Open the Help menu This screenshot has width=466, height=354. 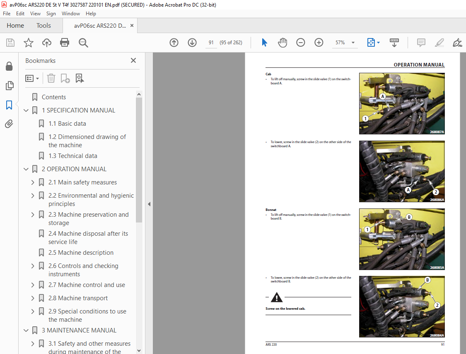point(91,14)
